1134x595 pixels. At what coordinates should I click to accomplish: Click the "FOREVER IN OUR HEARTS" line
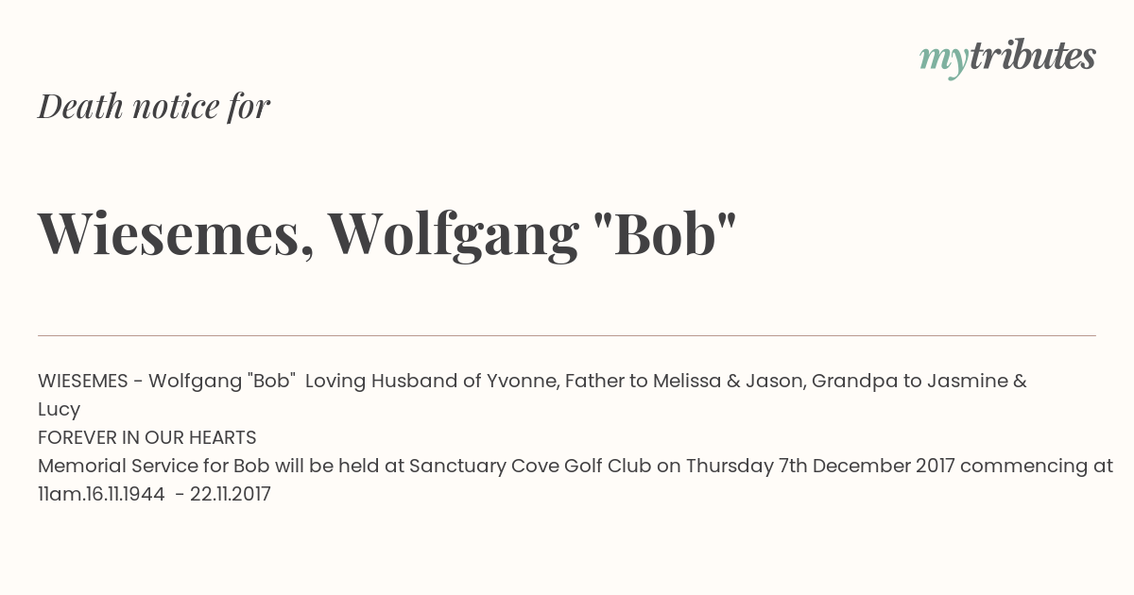(x=147, y=438)
